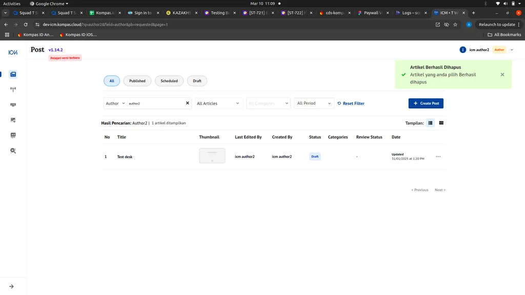Screen dimensions: 525x295
Task: Open the Post list sidebar icon
Action: [13, 74]
